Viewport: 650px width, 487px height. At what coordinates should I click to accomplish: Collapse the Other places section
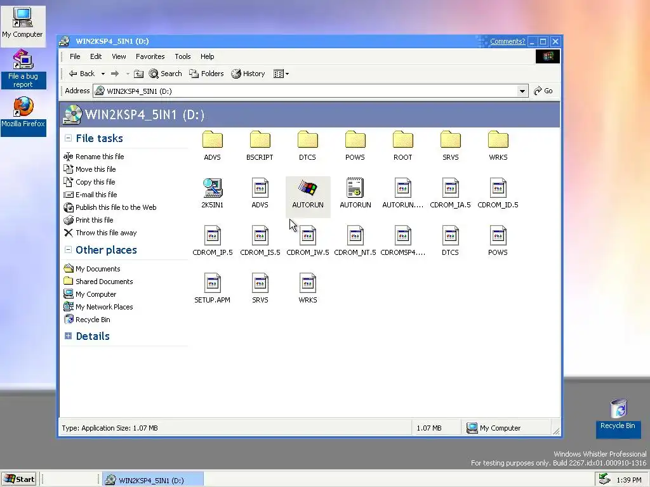68,250
